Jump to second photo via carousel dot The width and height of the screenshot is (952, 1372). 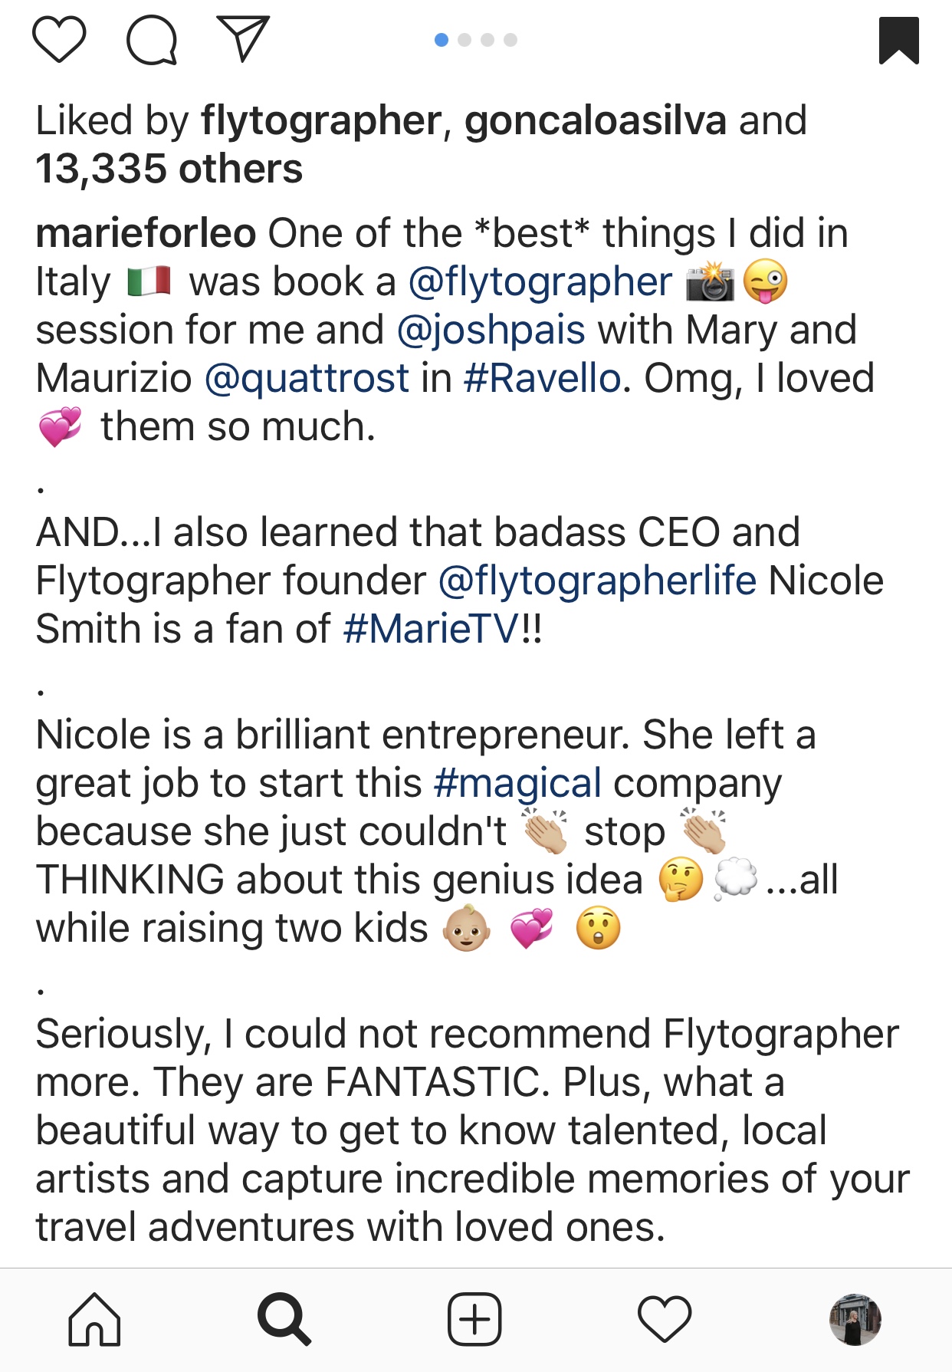pos(465,40)
